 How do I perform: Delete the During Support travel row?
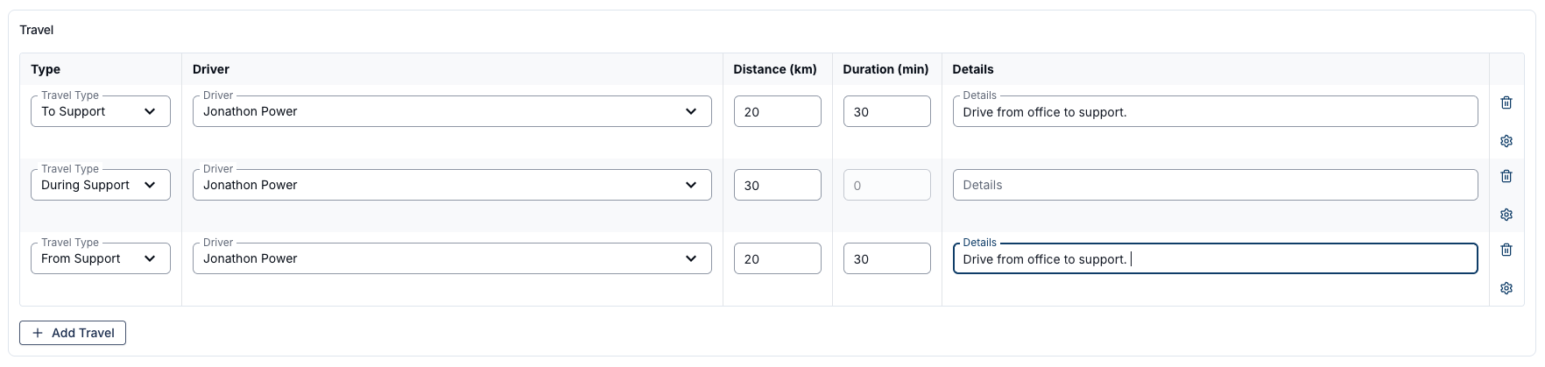(1506, 176)
